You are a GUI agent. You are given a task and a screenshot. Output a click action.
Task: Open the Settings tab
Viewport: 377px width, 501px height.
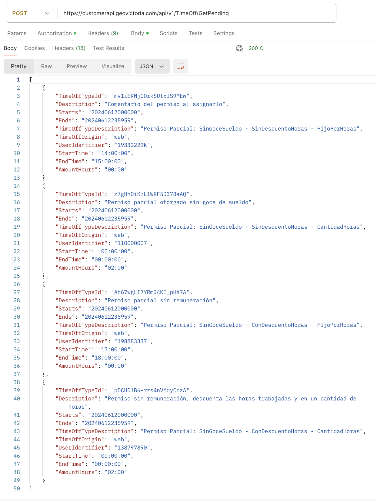click(224, 33)
